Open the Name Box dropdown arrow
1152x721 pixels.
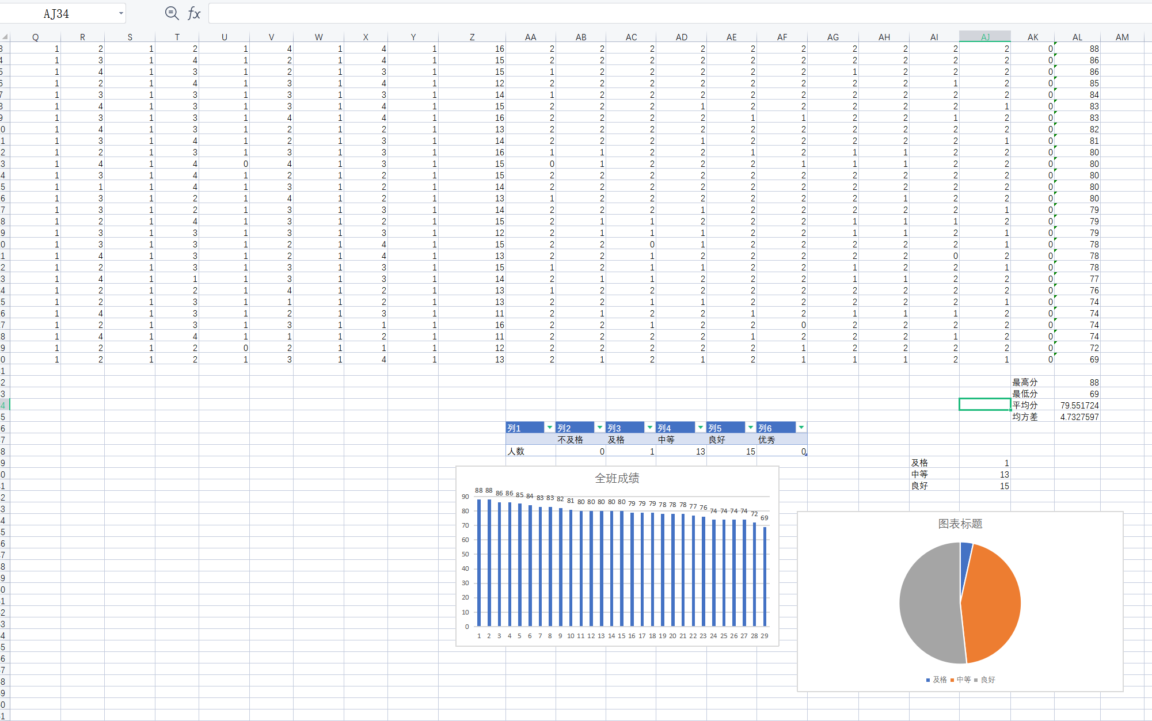121,13
